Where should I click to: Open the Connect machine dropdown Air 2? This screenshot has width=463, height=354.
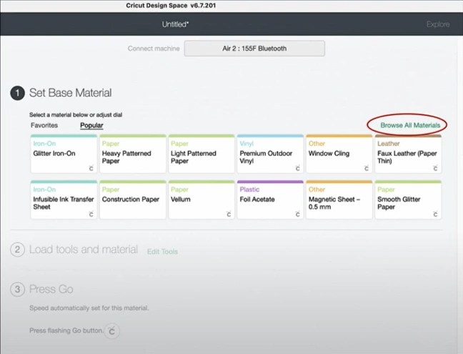click(254, 49)
